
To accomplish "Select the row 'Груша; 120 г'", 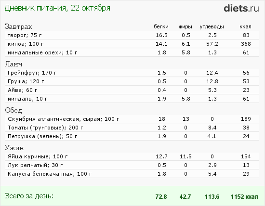I will point(132,81).
